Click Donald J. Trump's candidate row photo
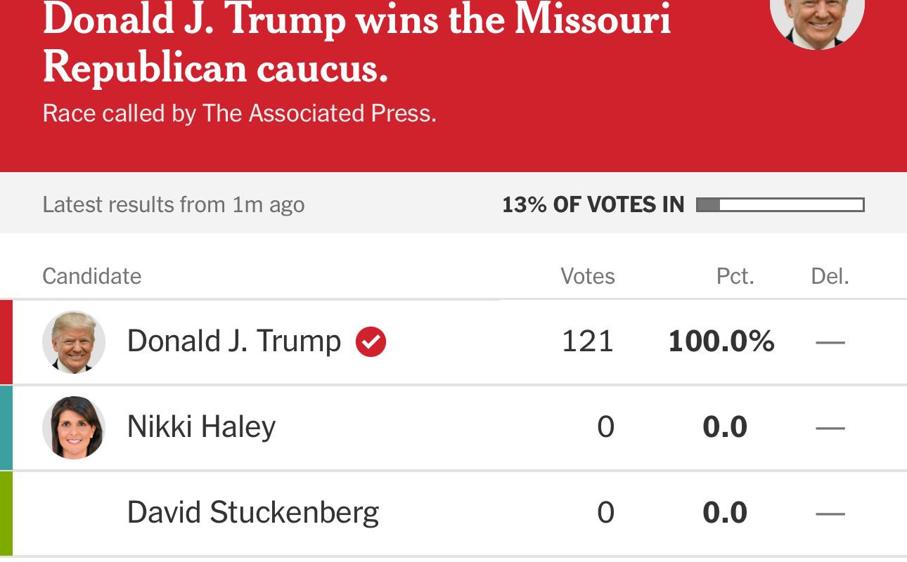This screenshot has height=562, width=907. (x=74, y=342)
